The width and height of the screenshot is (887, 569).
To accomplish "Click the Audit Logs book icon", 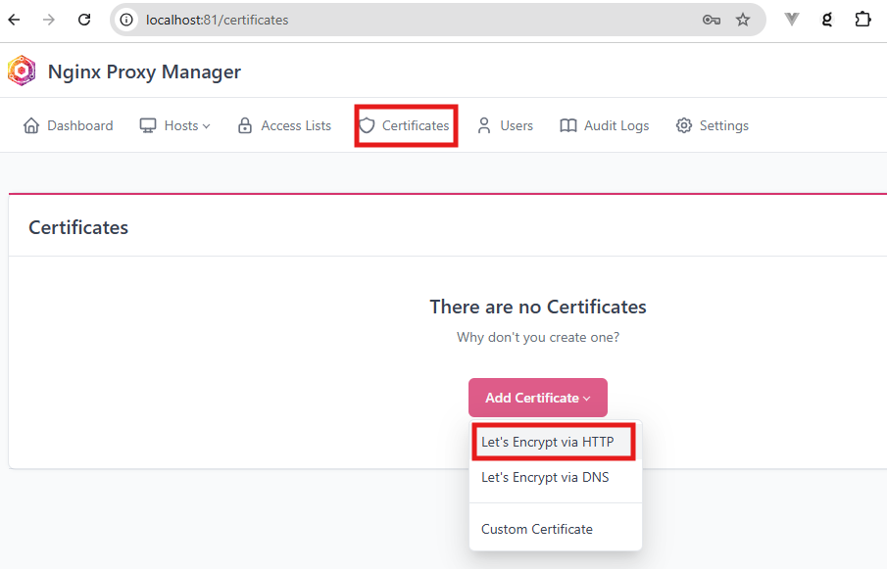I will pos(567,125).
